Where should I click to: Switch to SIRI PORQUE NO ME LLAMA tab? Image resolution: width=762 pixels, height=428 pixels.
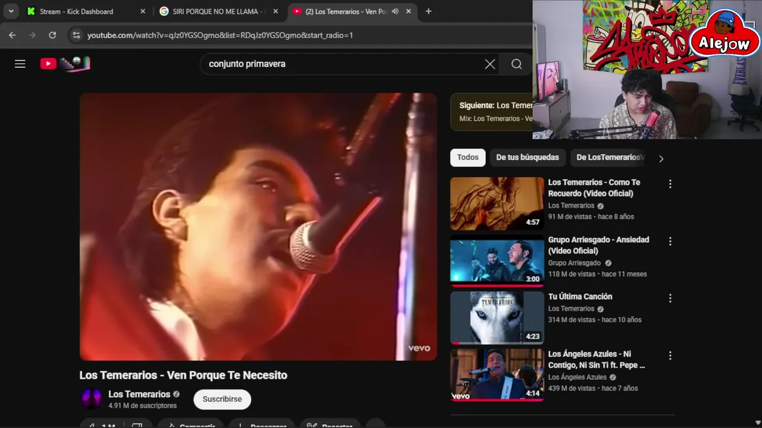point(218,11)
